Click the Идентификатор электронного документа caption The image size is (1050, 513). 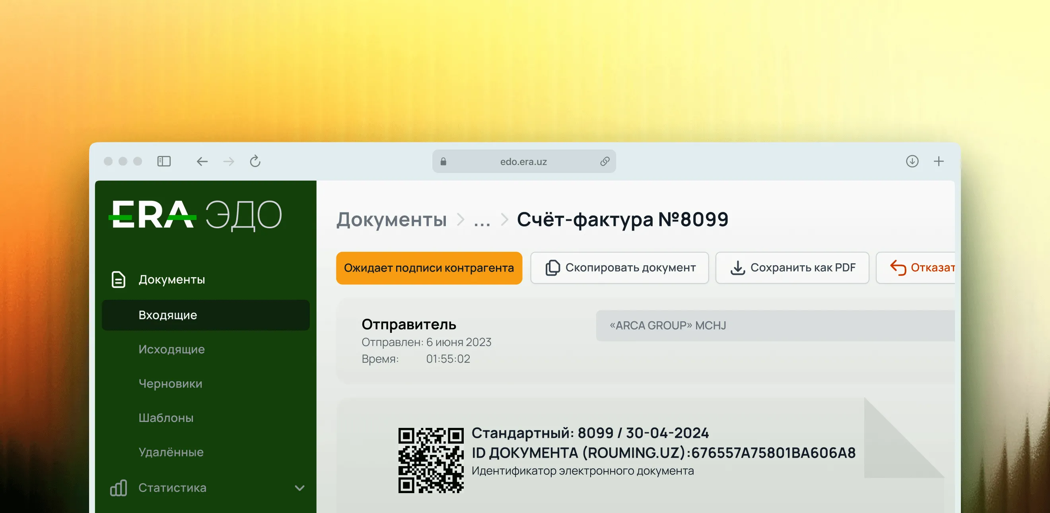(x=583, y=471)
